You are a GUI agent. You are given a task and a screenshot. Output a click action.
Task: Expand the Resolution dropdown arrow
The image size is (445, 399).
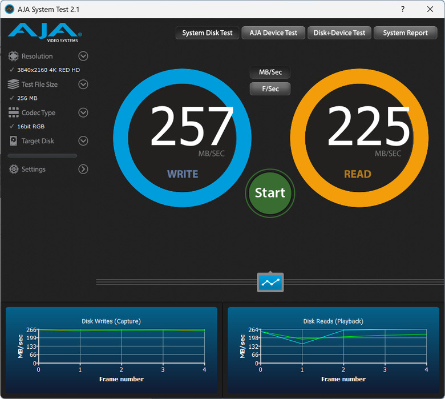(x=83, y=56)
